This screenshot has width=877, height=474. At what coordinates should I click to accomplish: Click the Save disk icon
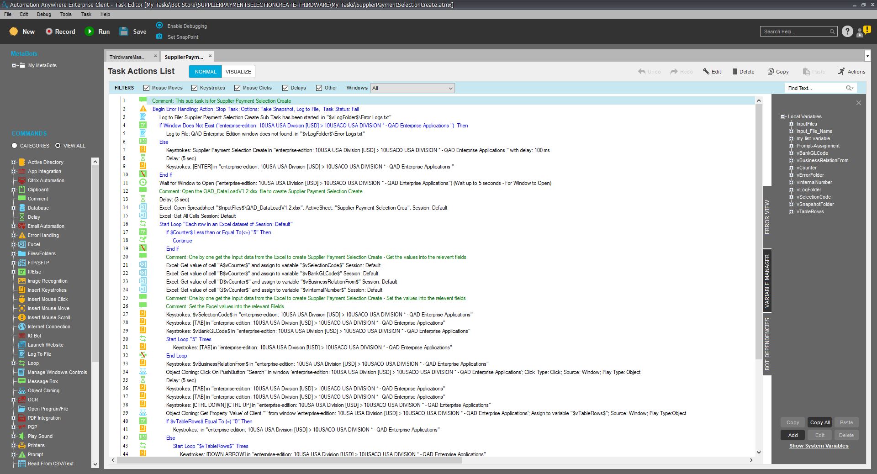click(x=124, y=32)
